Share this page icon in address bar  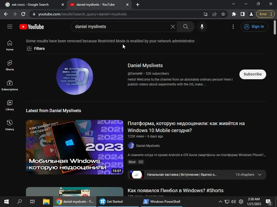pyautogui.click(x=215, y=14)
